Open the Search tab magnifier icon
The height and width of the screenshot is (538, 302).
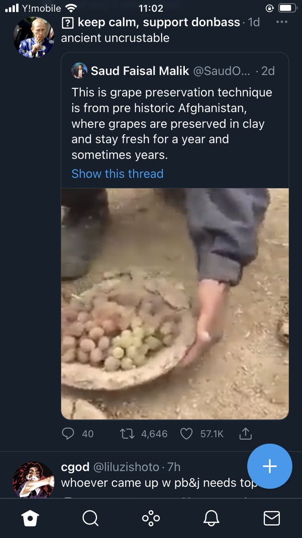coord(90,518)
